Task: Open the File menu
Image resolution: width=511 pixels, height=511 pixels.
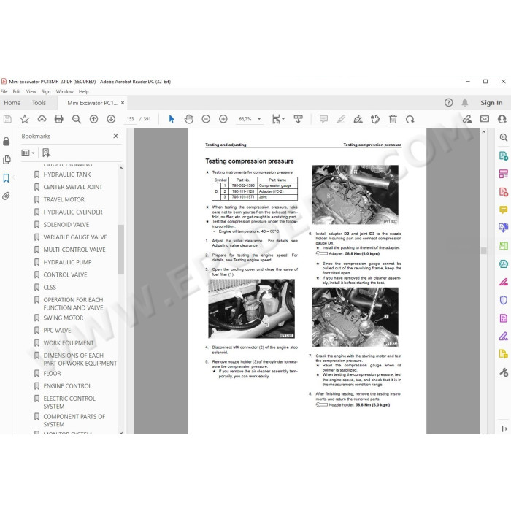Action: click(x=4, y=91)
